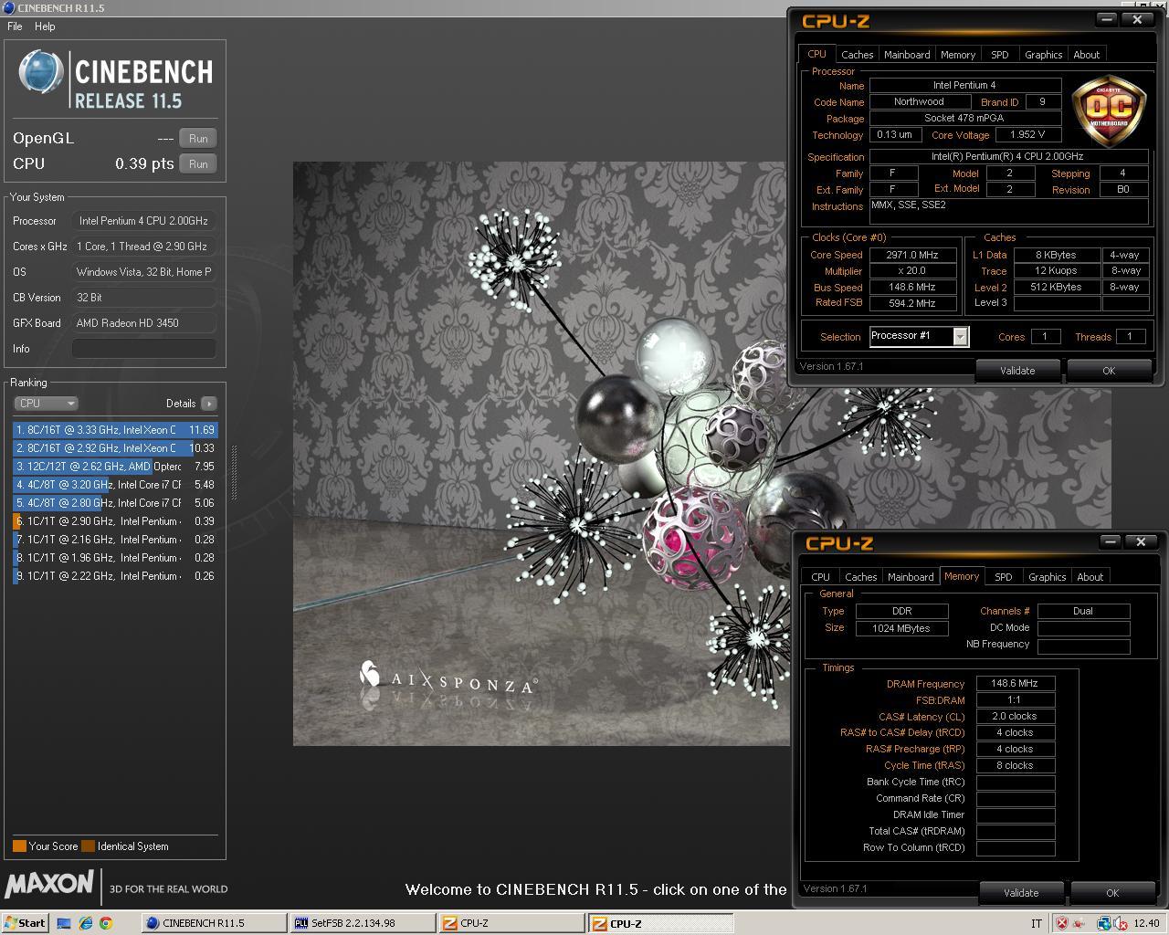Select ranking entry 4C/8T @ 3.20 GHz
Viewport: 1169px width, 935px height.
(115, 485)
